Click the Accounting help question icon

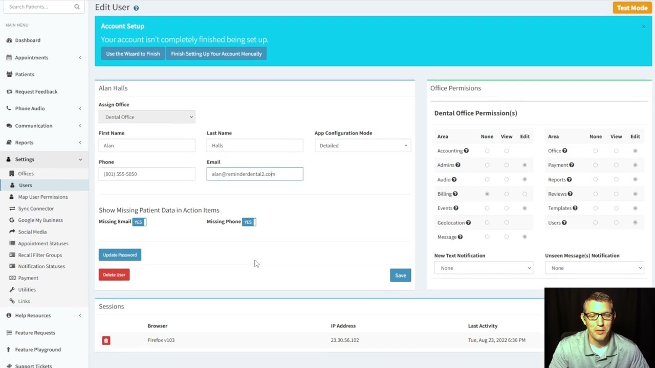(x=466, y=151)
